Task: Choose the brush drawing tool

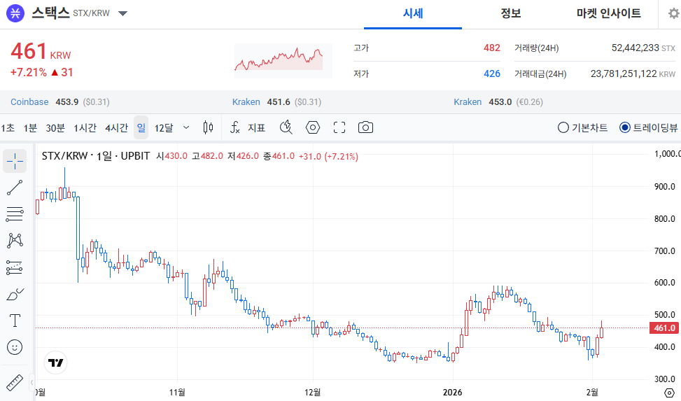Action: pos(15,295)
